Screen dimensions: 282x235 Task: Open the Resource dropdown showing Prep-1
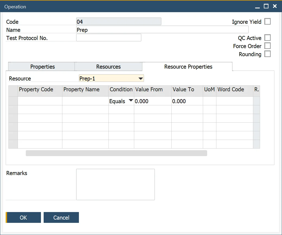pos(140,78)
